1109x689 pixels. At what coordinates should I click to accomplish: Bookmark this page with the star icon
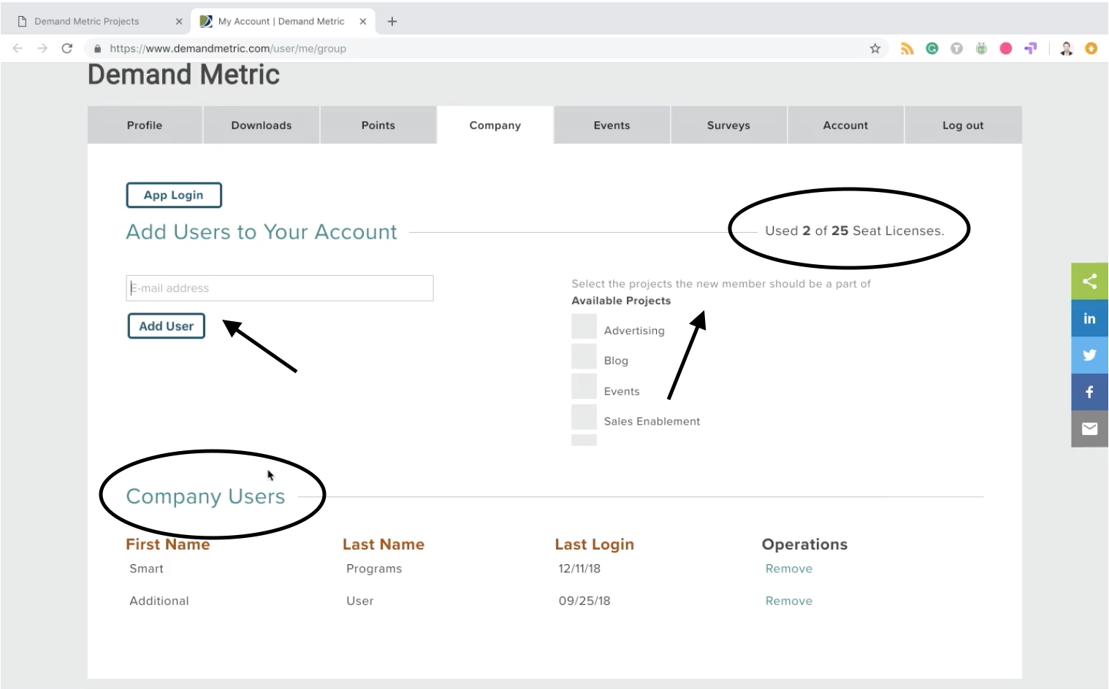[x=875, y=48]
